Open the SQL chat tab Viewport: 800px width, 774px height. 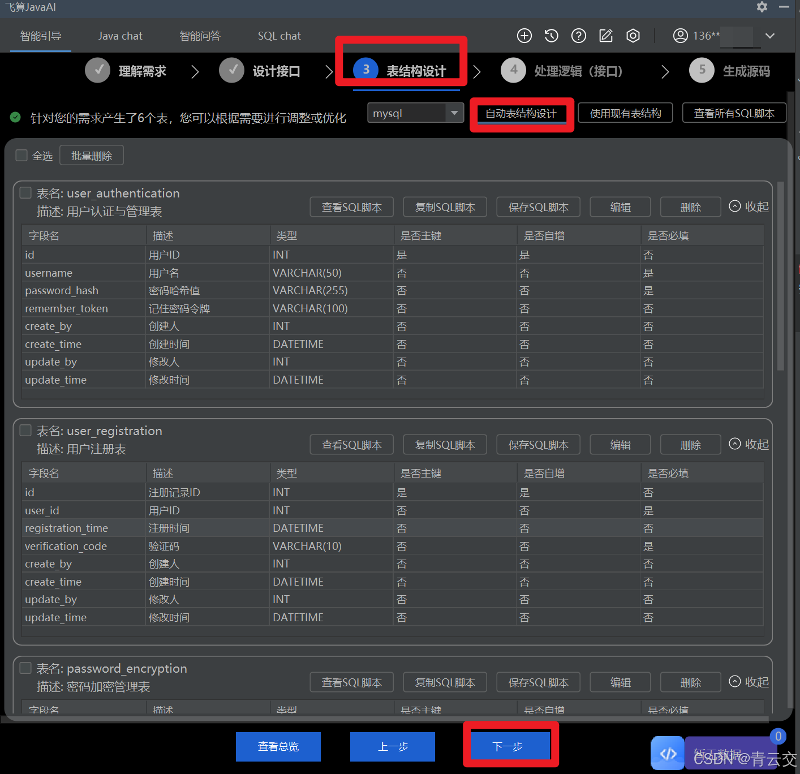pyautogui.click(x=279, y=36)
